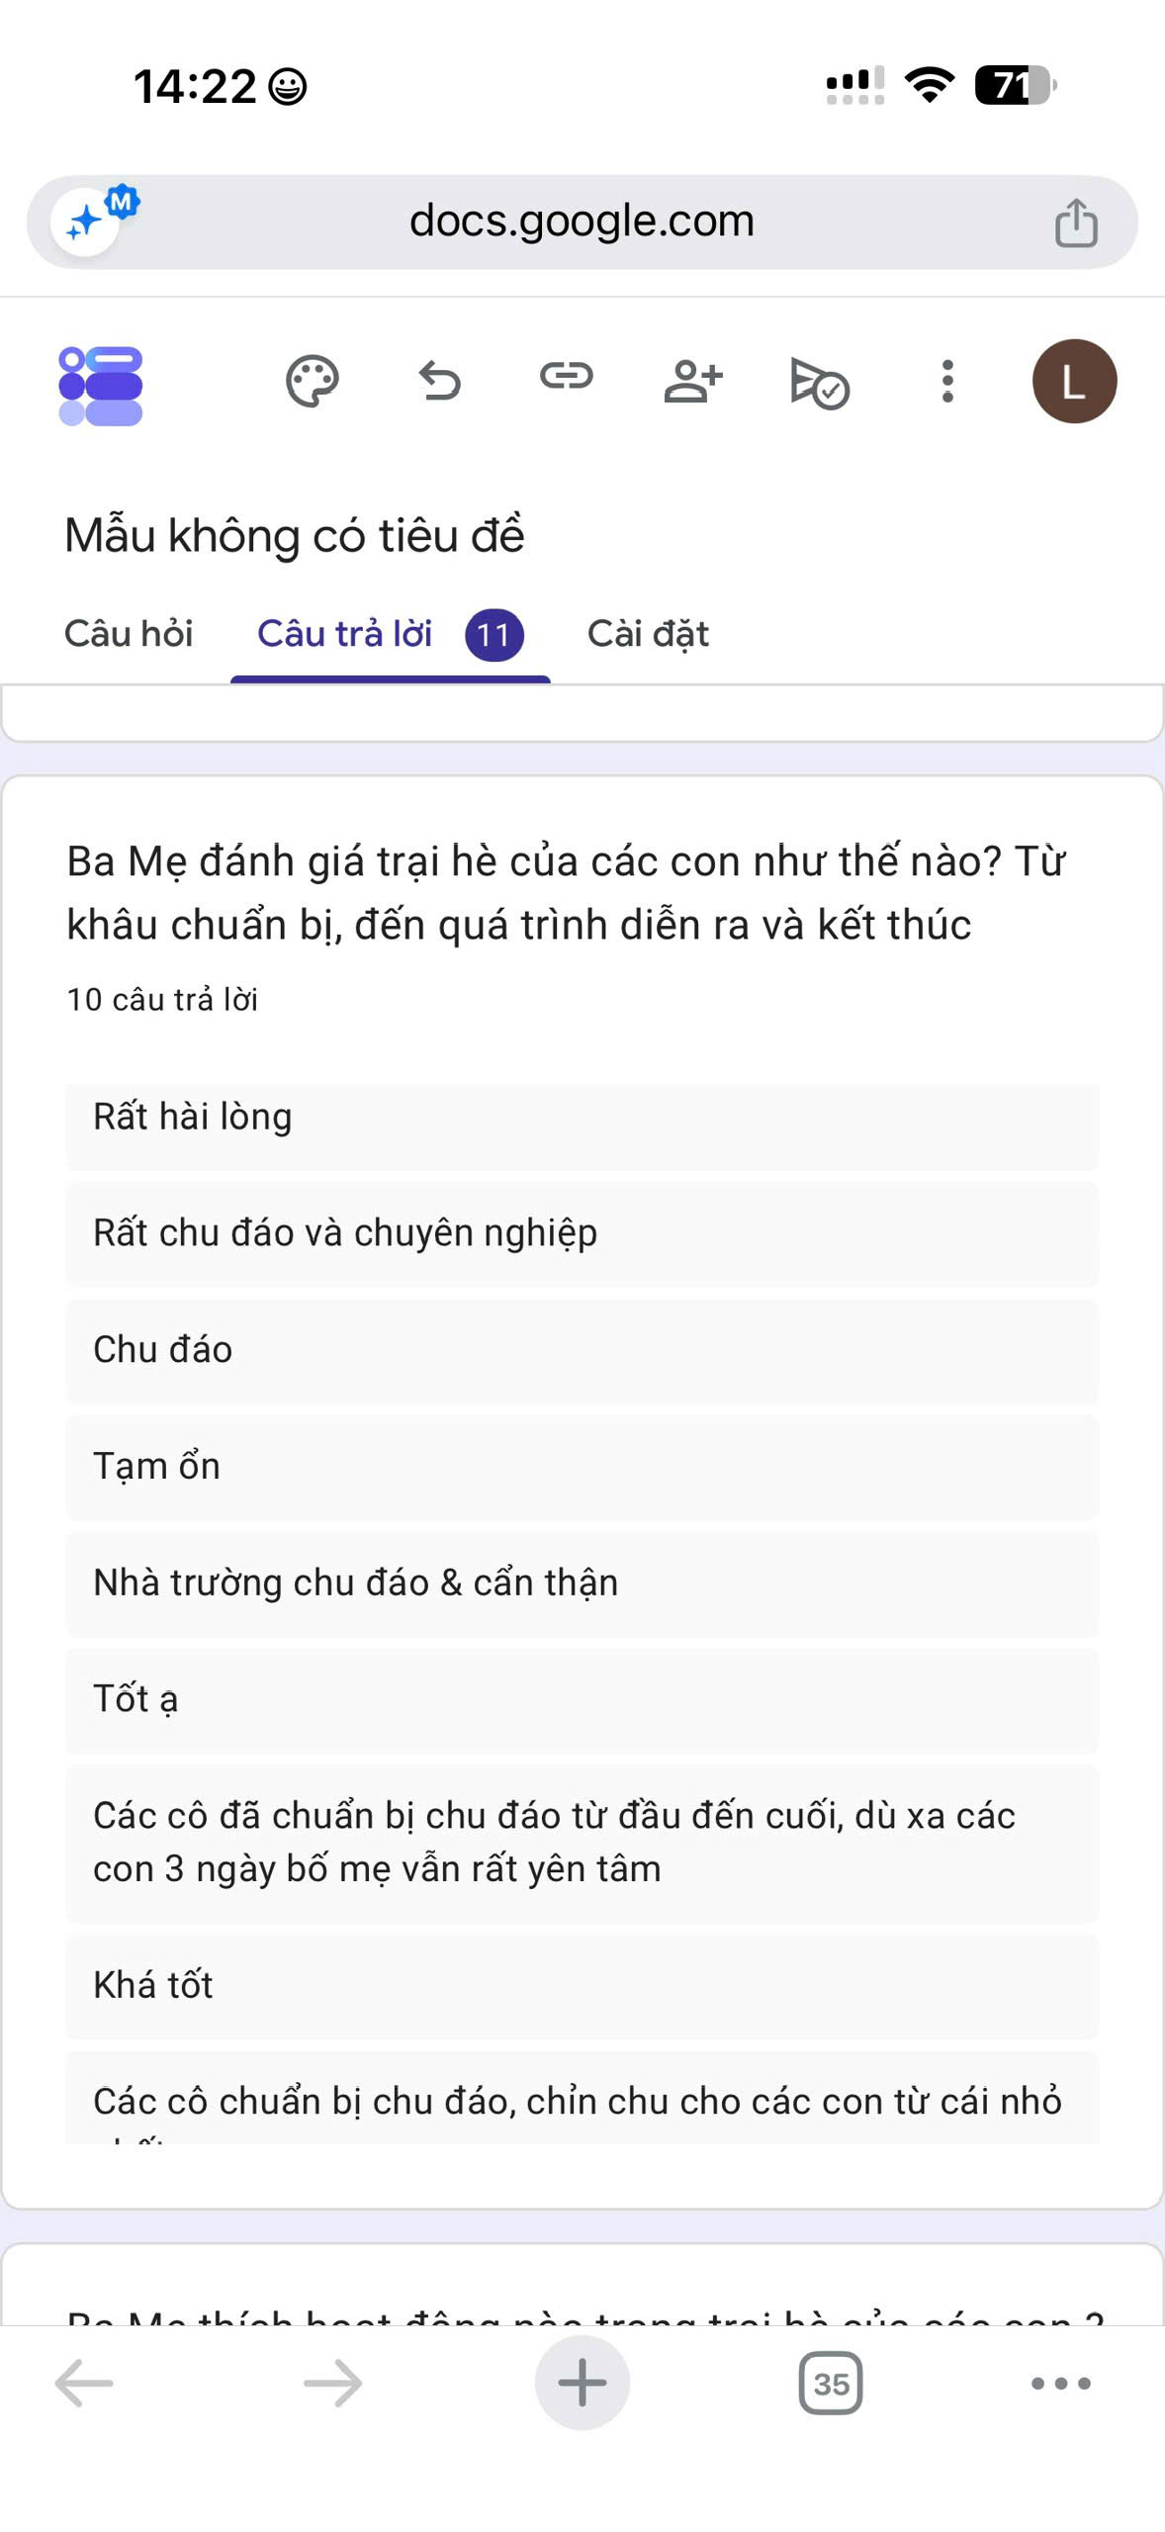Open the three-dot more options menu

[x=947, y=381]
